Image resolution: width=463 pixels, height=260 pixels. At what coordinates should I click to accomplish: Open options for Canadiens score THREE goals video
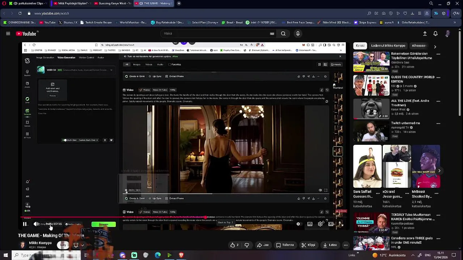pos(438,239)
